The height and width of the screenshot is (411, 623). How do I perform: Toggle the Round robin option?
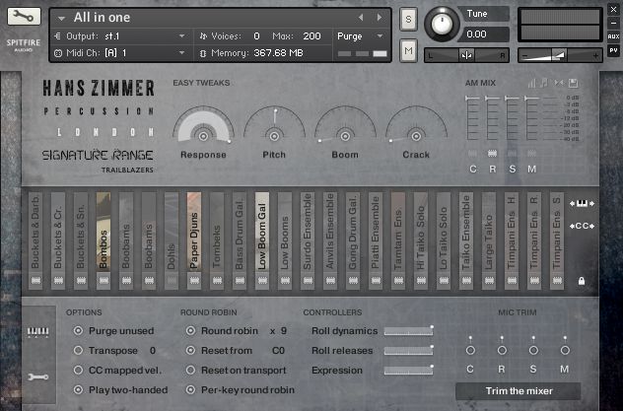coord(190,330)
